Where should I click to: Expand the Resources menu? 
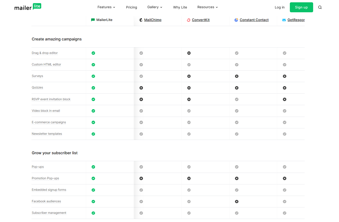(207, 7)
